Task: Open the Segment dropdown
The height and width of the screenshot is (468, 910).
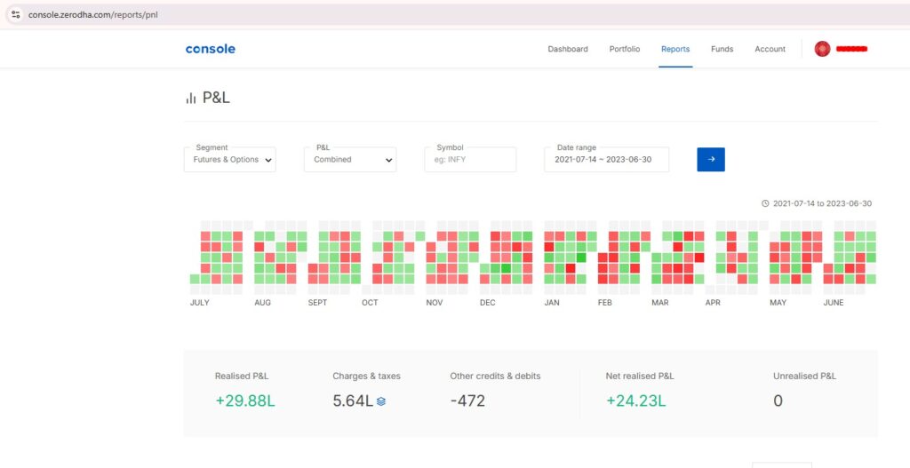Action: 230,160
